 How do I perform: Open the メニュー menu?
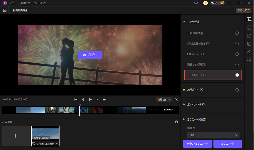13,3
